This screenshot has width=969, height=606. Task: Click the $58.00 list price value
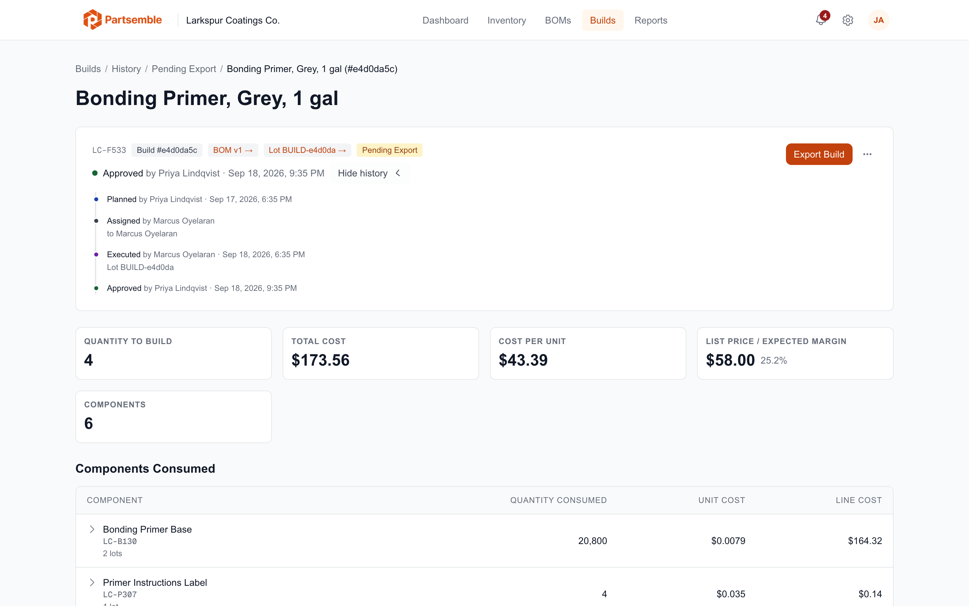pos(730,360)
